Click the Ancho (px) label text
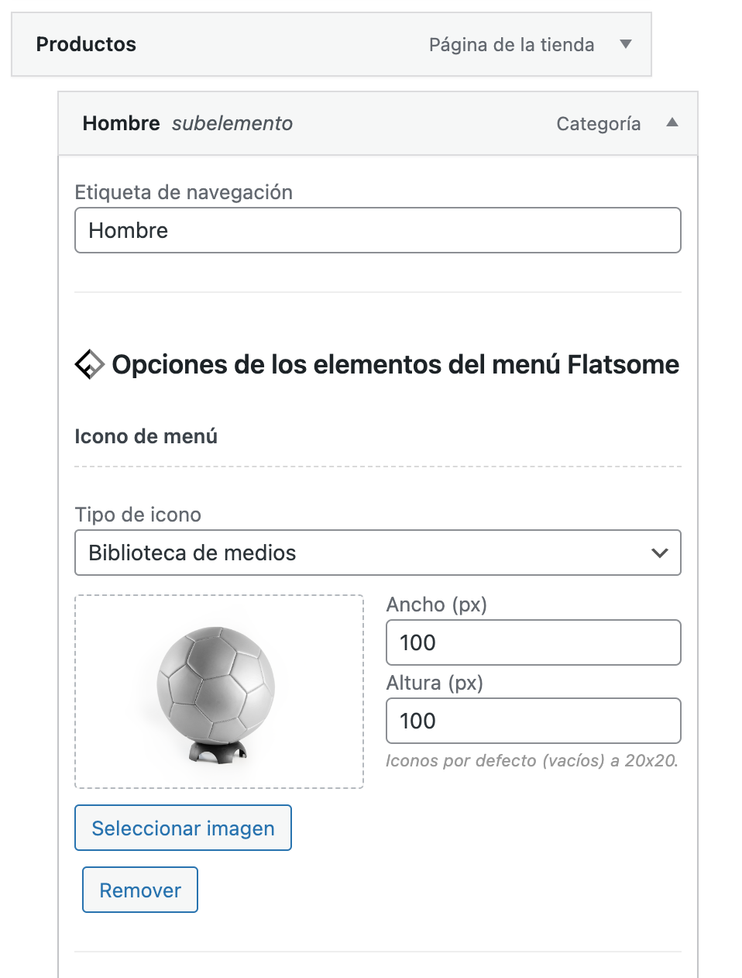Image resolution: width=742 pixels, height=978 pixels. [436, 604]
